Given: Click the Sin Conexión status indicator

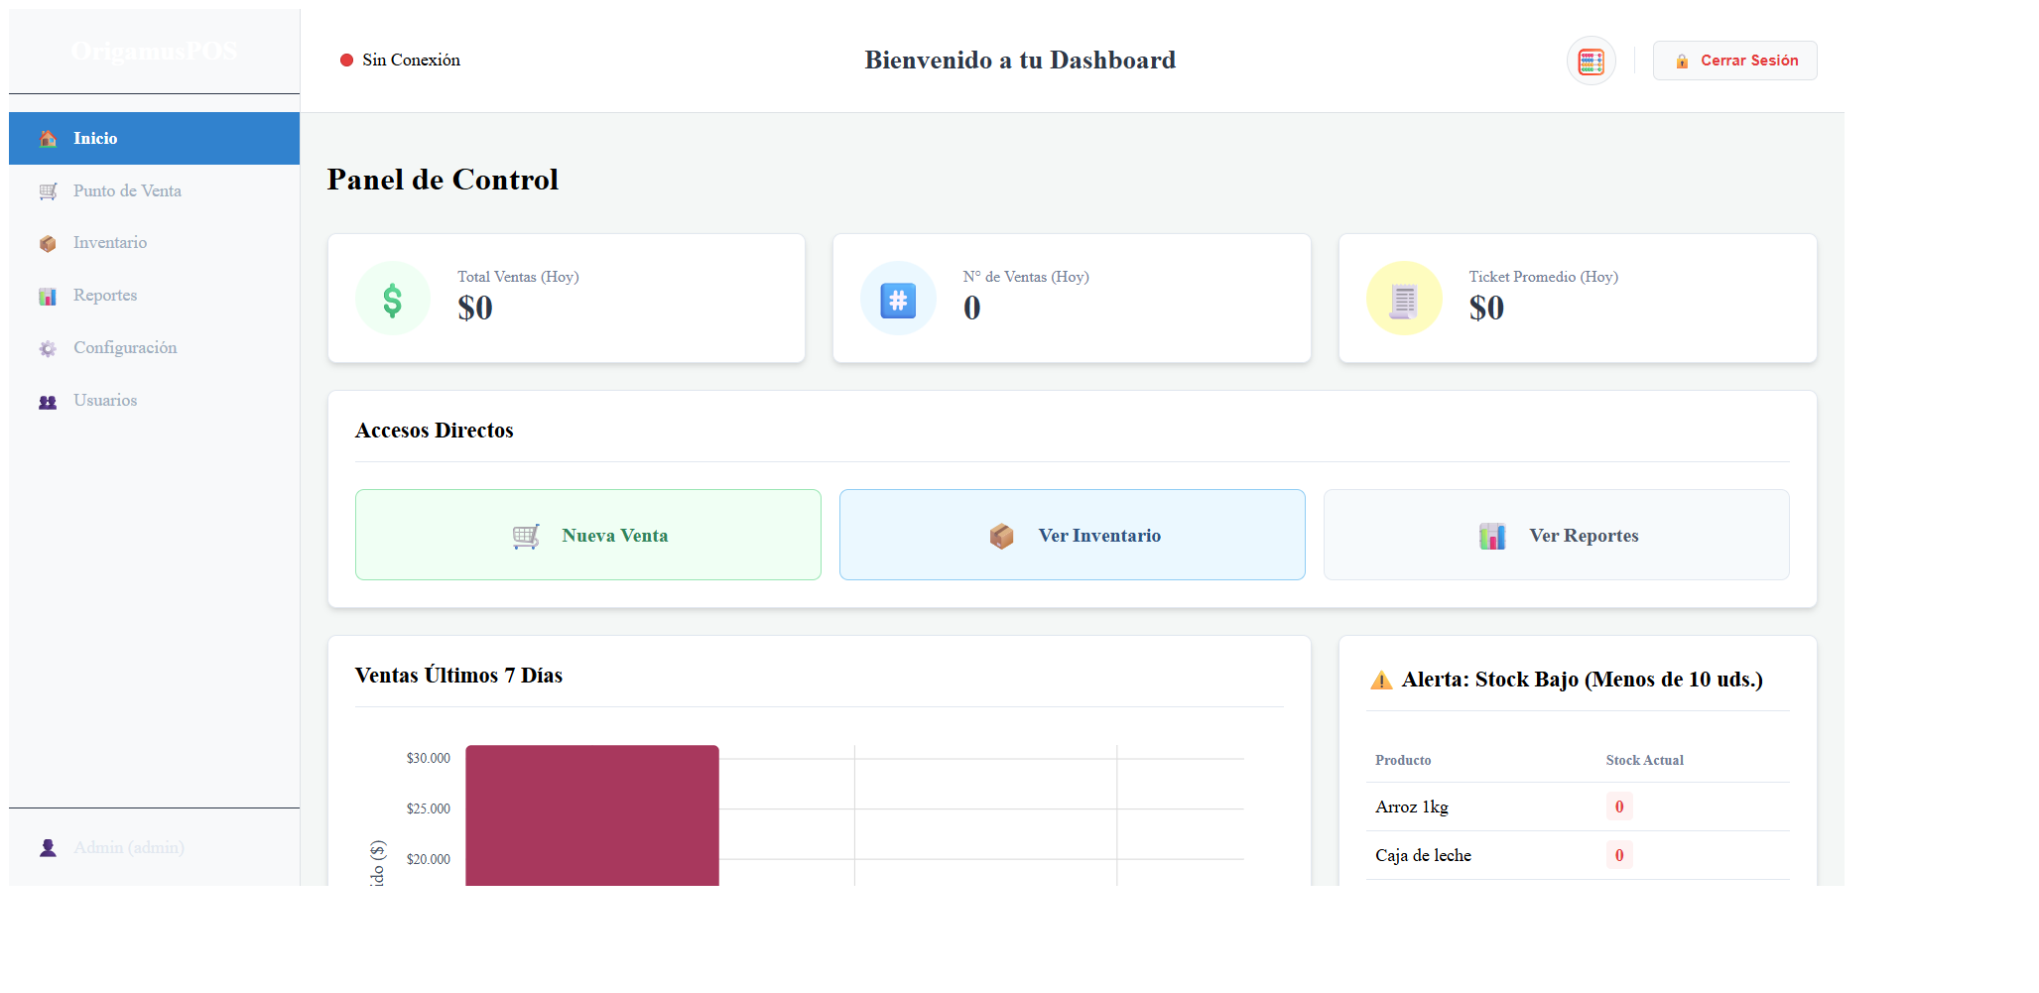Looking at the screenshot, I should (399, 60).
